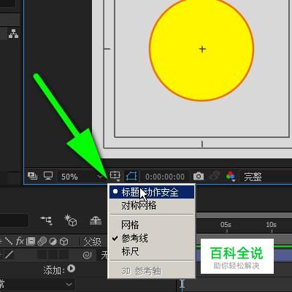This screenshot has height=292, width=292.
Task: Click the greyed 3D 参考轴 menu entry
Action: pos(151,271)
